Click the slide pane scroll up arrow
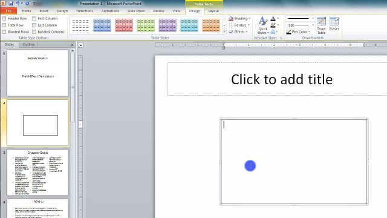387x218 pixels. (x=73, y=51)
